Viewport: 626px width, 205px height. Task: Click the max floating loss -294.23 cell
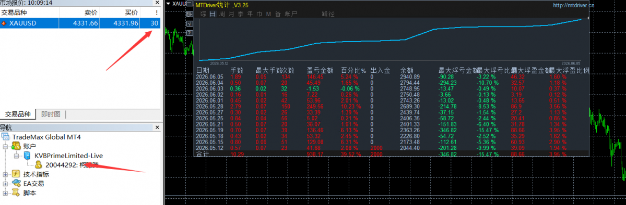pyautogui.click(x=447, y=82)
